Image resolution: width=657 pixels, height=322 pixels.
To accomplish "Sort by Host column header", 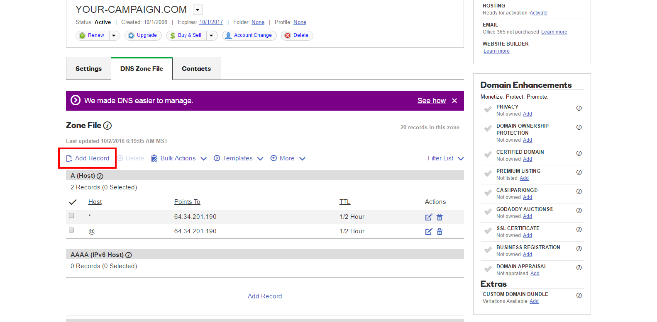I will tap(95, 202).
